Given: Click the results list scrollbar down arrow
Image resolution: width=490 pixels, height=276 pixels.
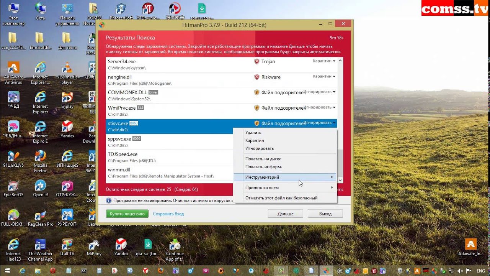Looking at the screenshot, I should point(340,180).
